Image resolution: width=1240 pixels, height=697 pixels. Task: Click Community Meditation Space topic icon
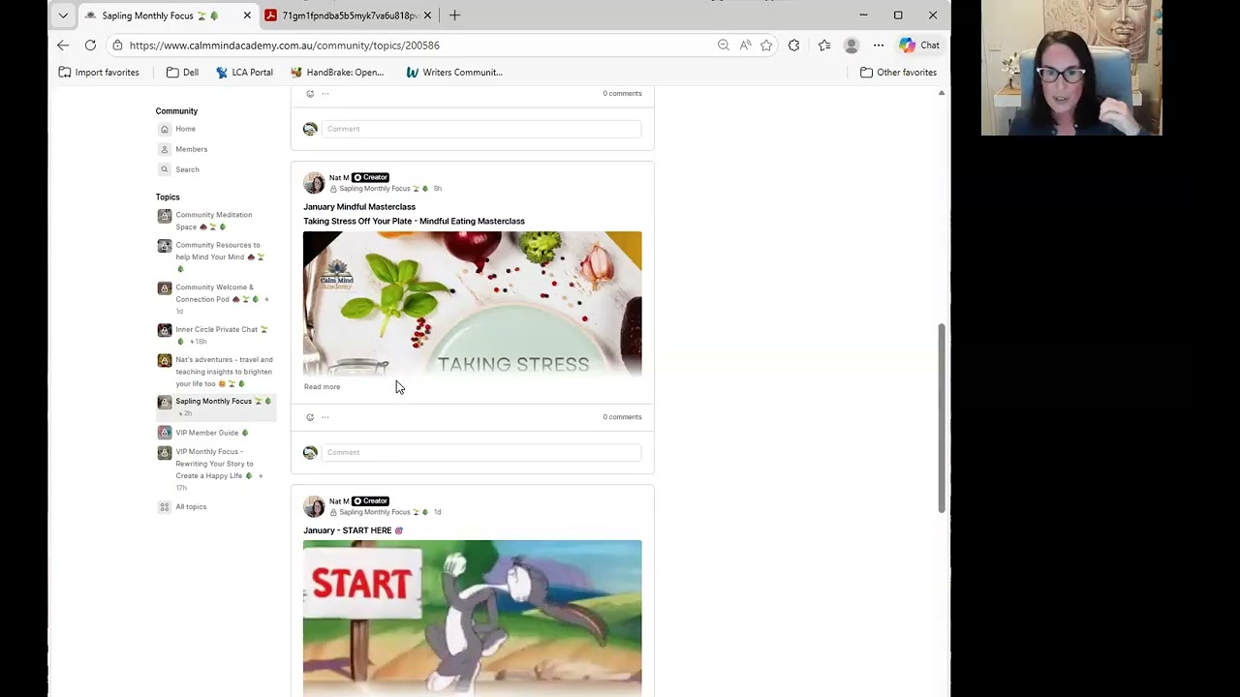click(x=165, y=216)
